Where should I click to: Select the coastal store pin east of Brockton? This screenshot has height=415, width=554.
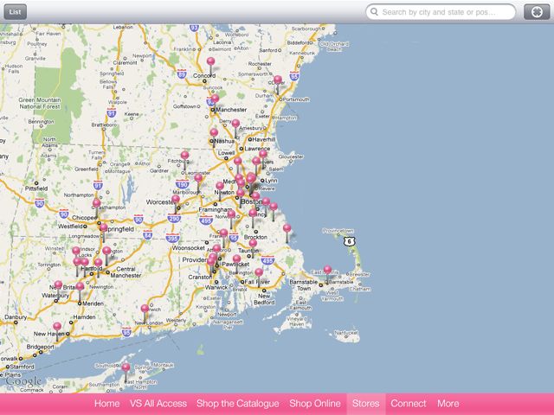287,228
